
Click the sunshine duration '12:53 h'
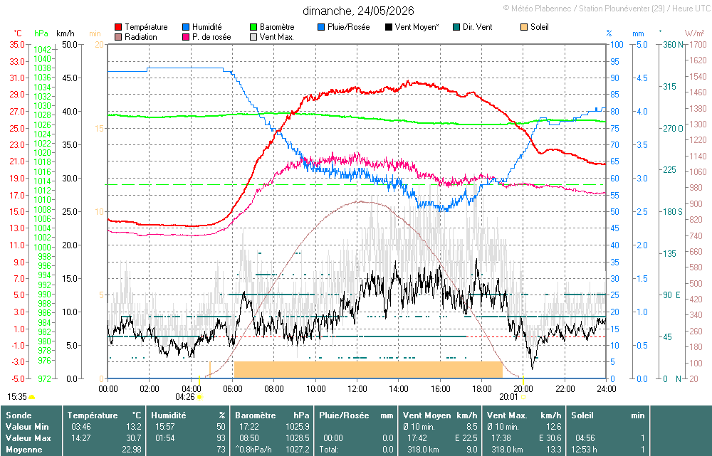tap(584, 450)
